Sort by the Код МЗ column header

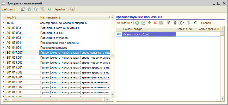tap(22, 17)
